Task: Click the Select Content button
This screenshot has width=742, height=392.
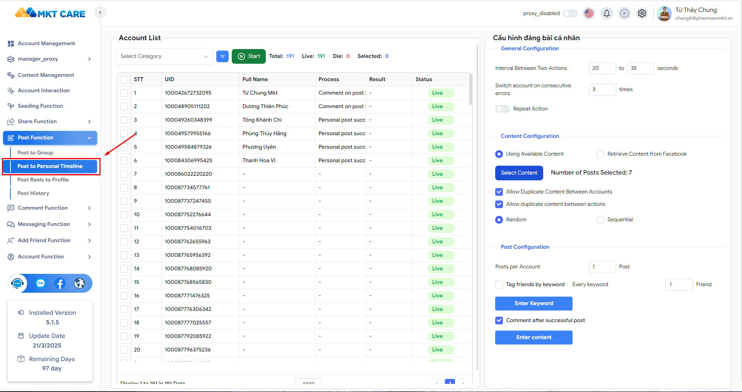Action: (519, 173)
